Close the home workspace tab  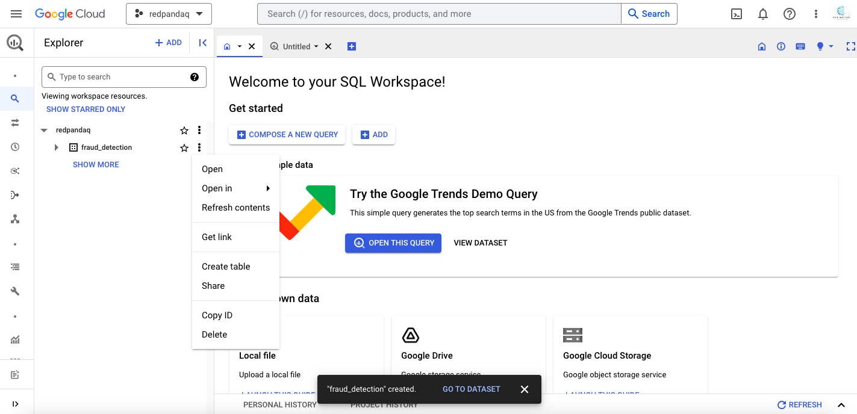click(x=252, y=46)
